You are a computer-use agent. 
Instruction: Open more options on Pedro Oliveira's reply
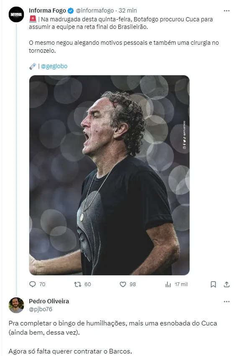226,302
